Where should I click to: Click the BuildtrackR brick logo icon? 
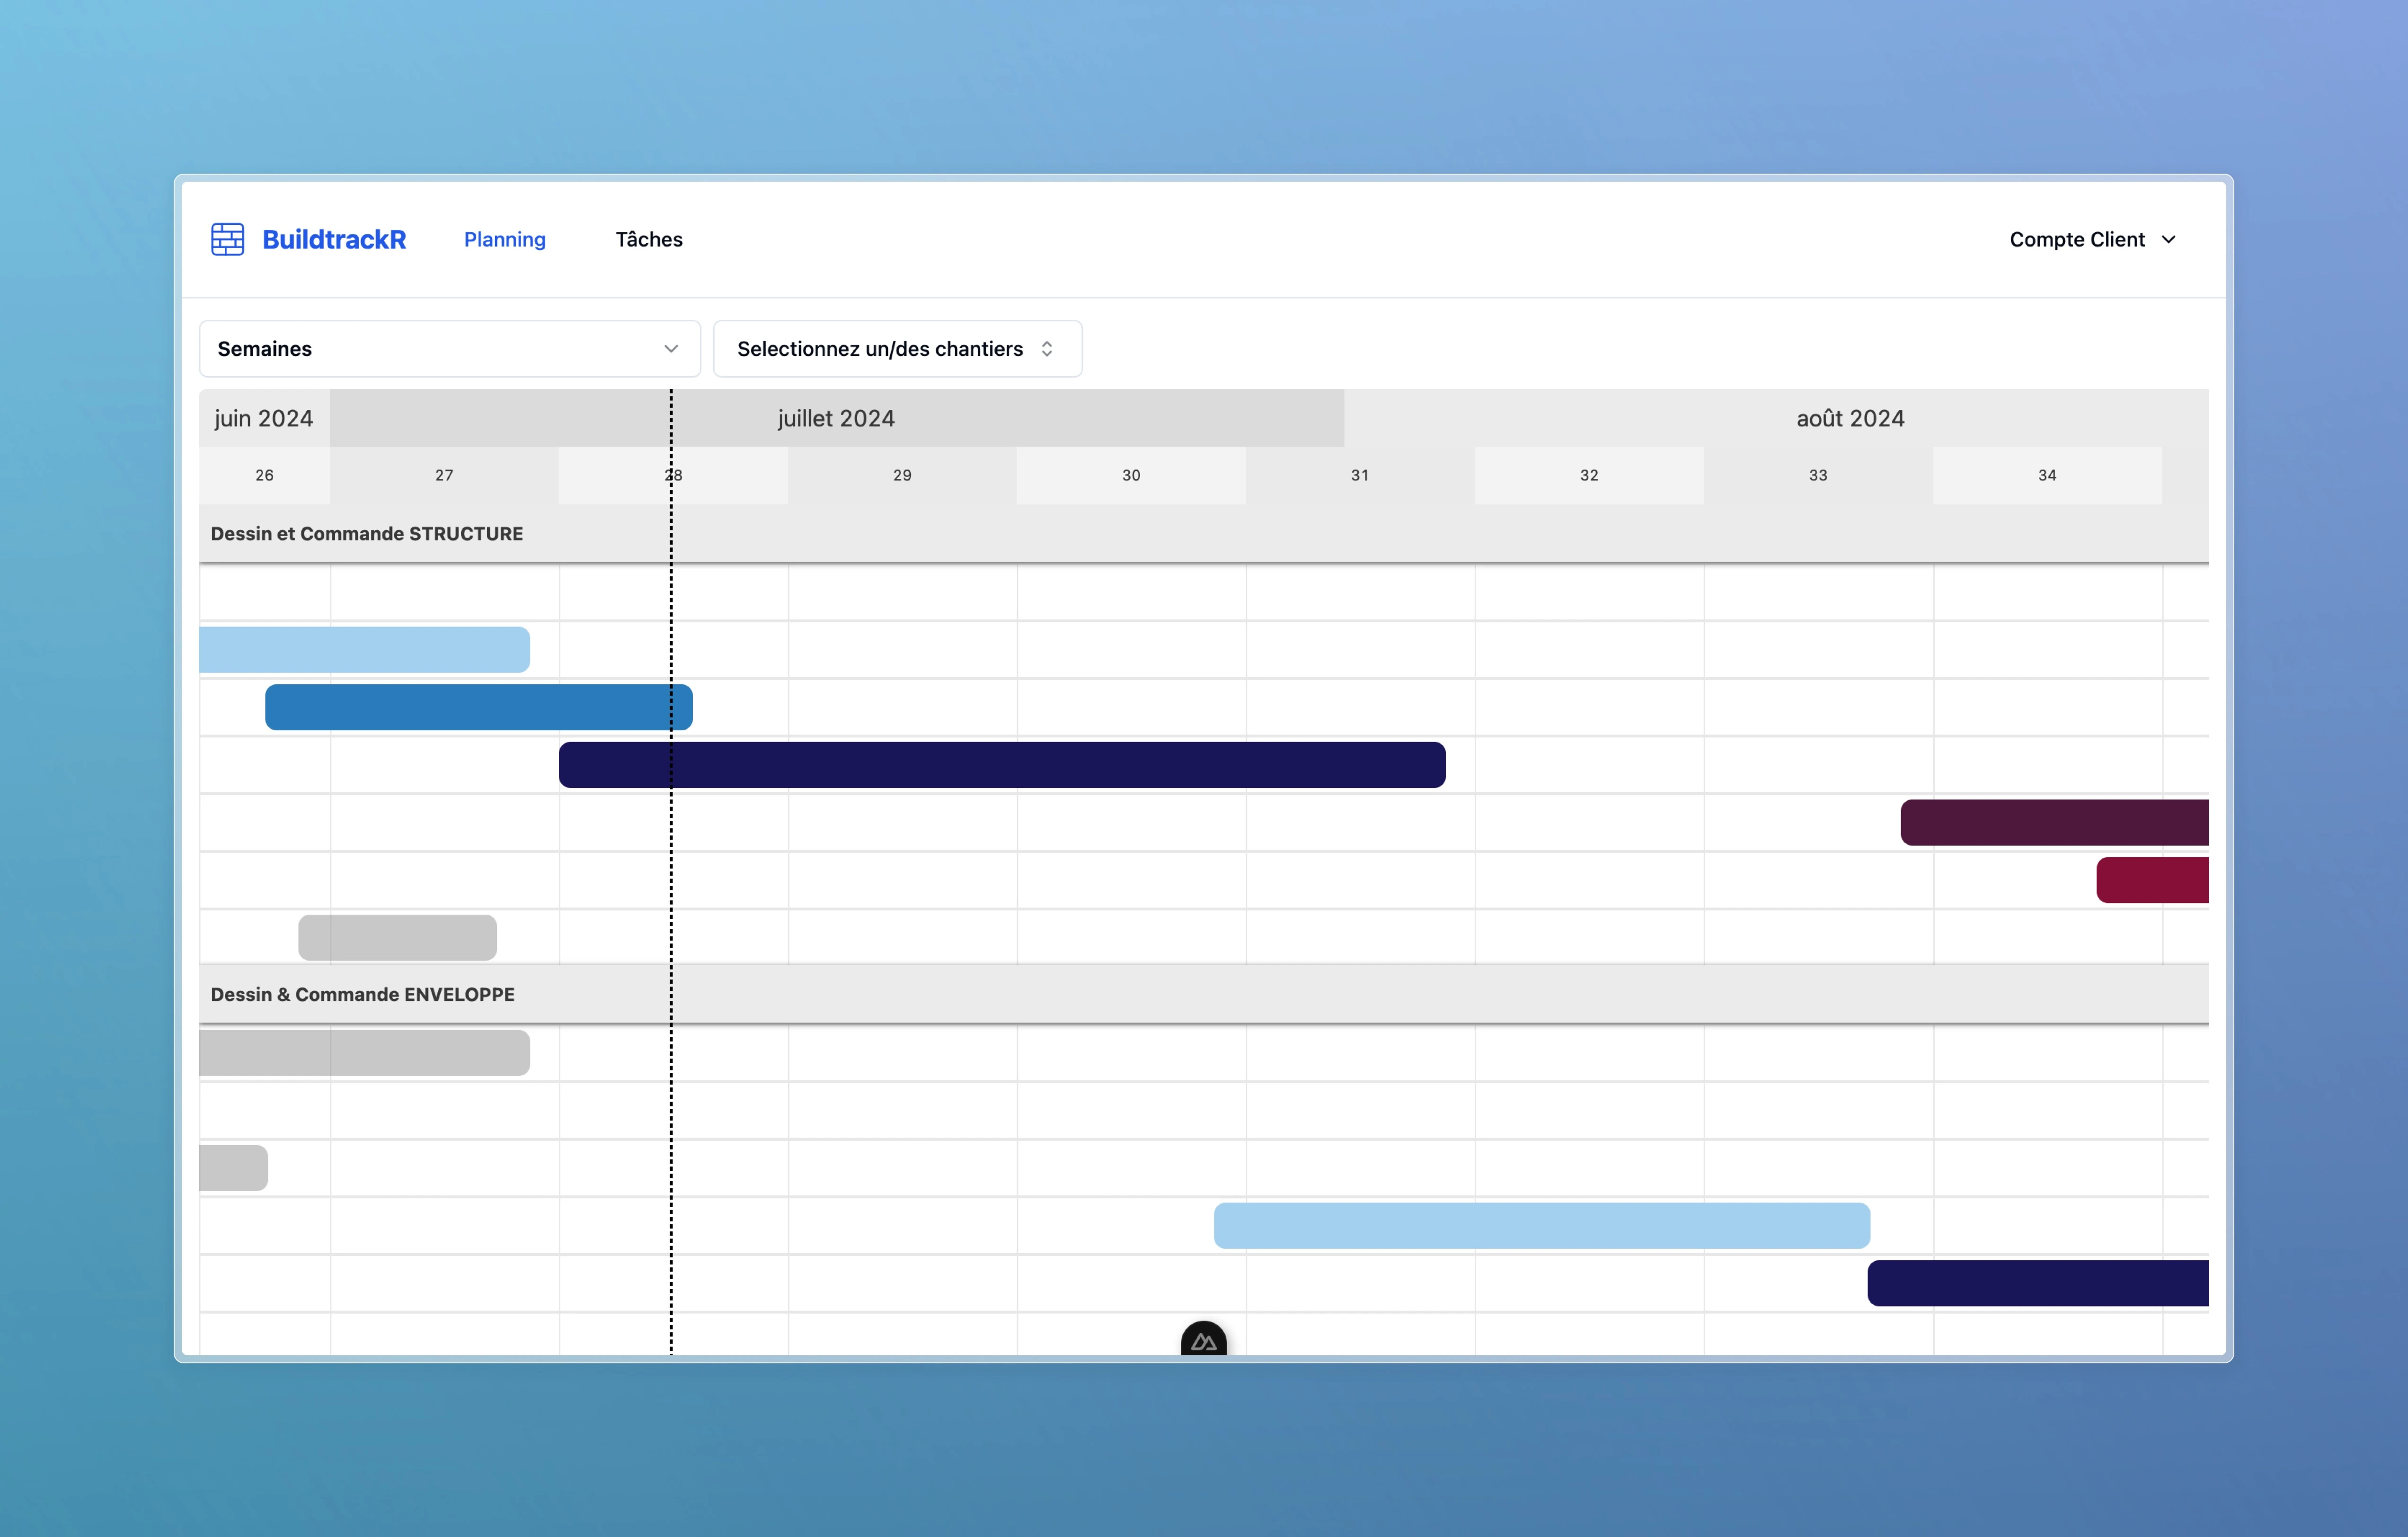click(228, 239)
